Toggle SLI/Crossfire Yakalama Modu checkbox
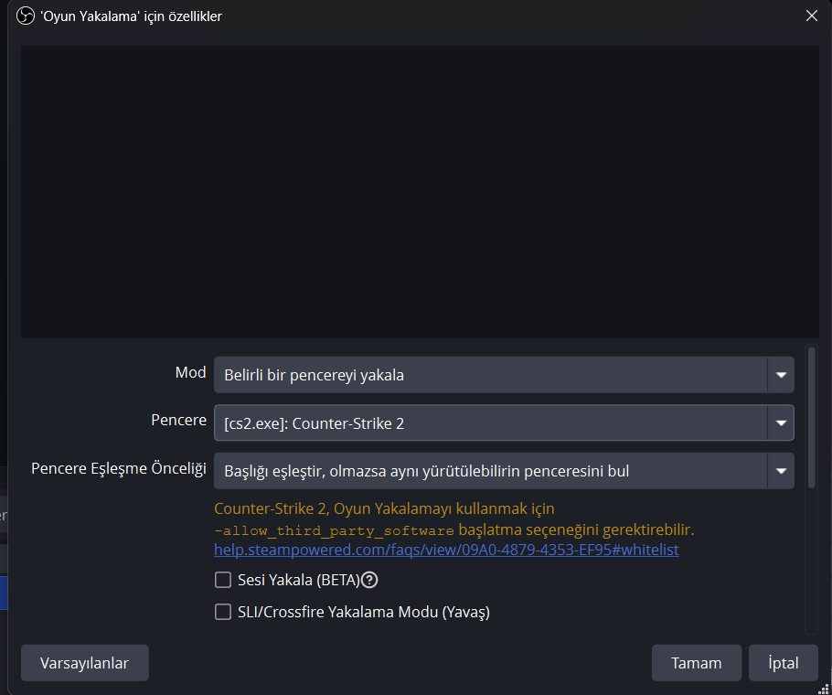832x695 pixels. [223, 612]
